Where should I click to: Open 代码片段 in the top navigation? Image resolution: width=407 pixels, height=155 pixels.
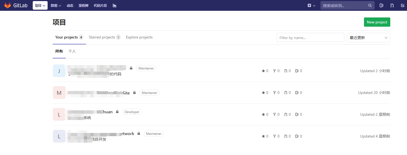(100, 5)
